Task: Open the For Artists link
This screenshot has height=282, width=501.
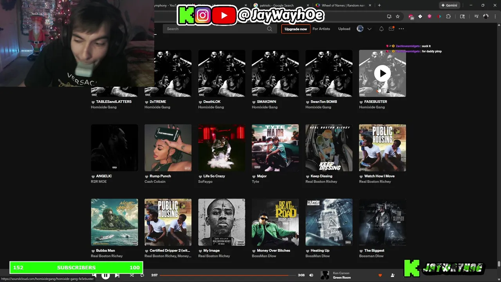Action: click(321, 29)
